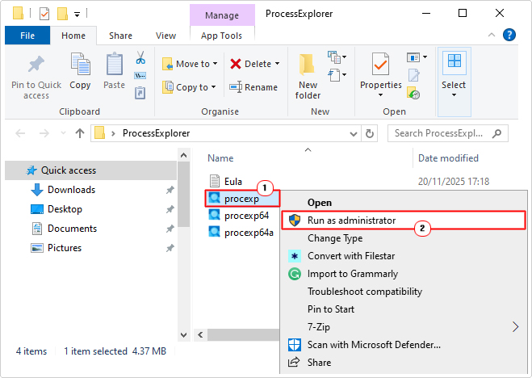
Task: Open Customize Quick Access Toolbar dropdown
Action: [x=77, y=15]
